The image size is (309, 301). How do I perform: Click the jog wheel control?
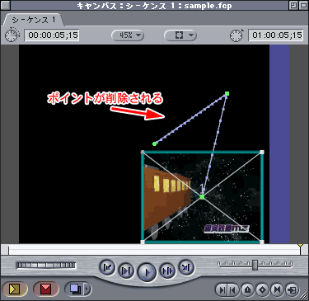point(46,266)
